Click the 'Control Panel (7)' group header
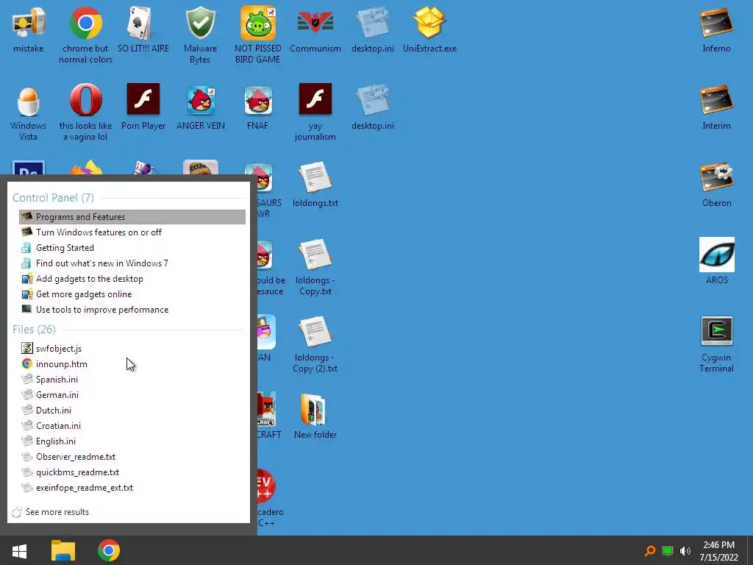 [x=53, y=197]
